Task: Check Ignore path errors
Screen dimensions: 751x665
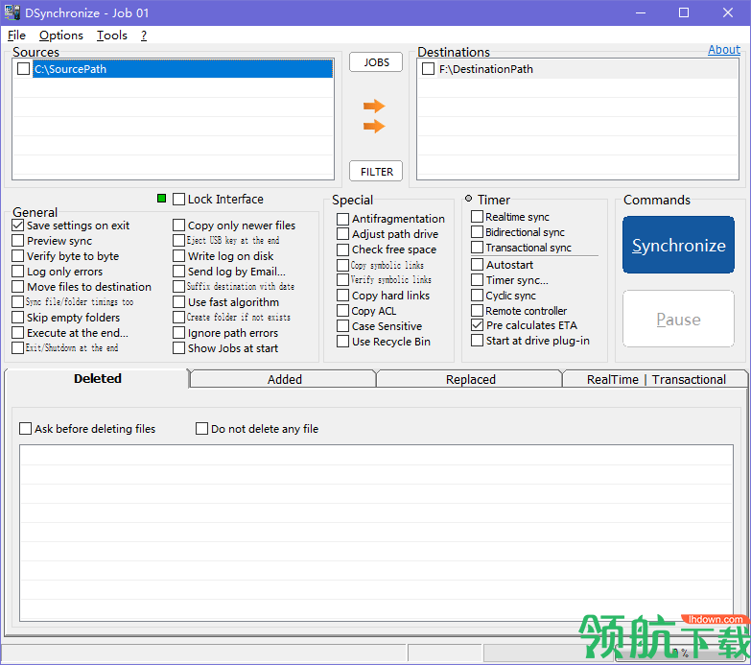Action: (x=178, y=332)
